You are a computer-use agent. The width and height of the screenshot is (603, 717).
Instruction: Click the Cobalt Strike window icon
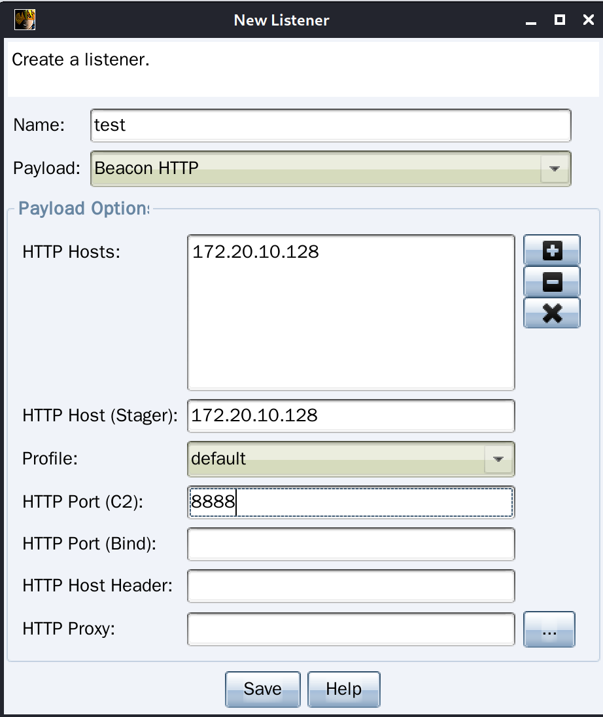tap(24, 20)
